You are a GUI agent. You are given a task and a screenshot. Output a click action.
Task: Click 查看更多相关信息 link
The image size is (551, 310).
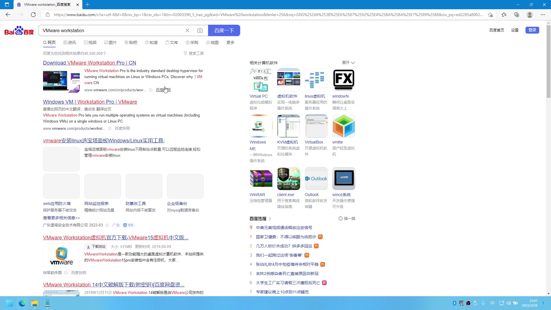click(61, 218)
